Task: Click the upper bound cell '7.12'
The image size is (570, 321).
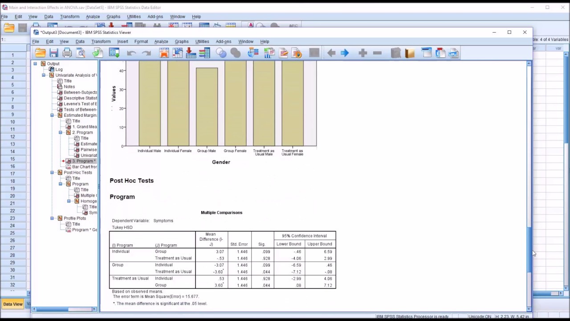Action: coord(328,285)
